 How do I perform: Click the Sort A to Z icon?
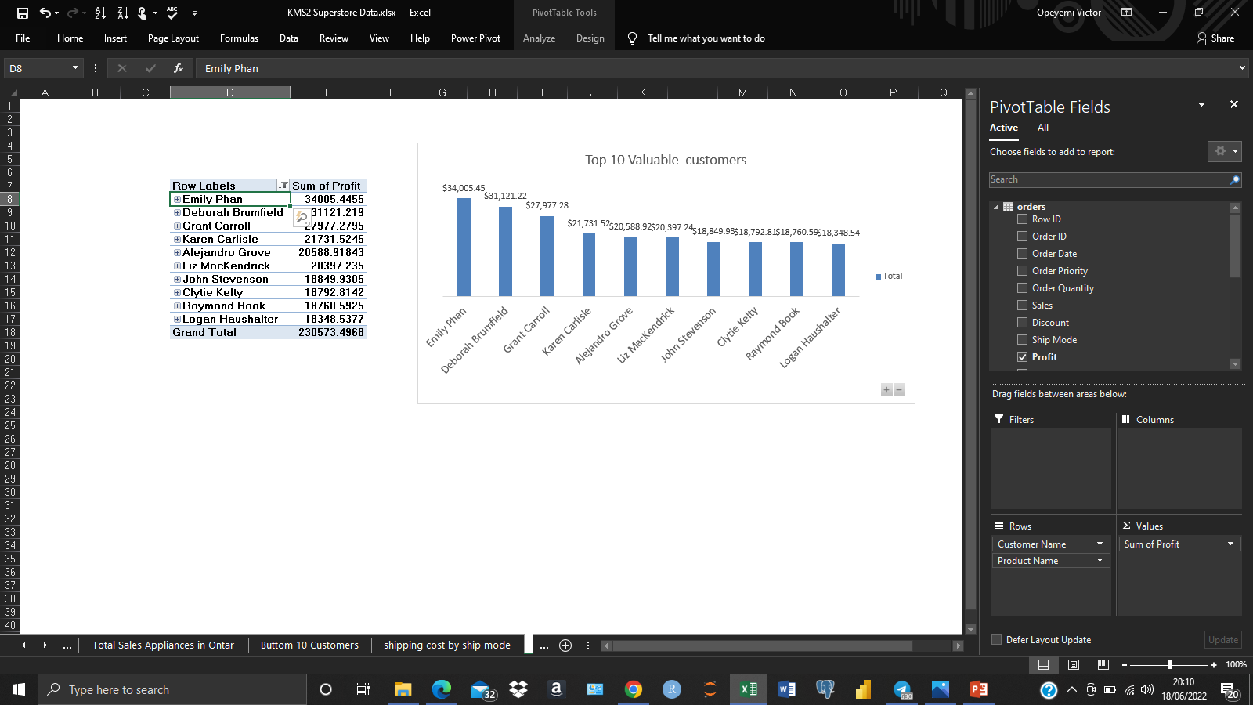(x=99, y=13)
